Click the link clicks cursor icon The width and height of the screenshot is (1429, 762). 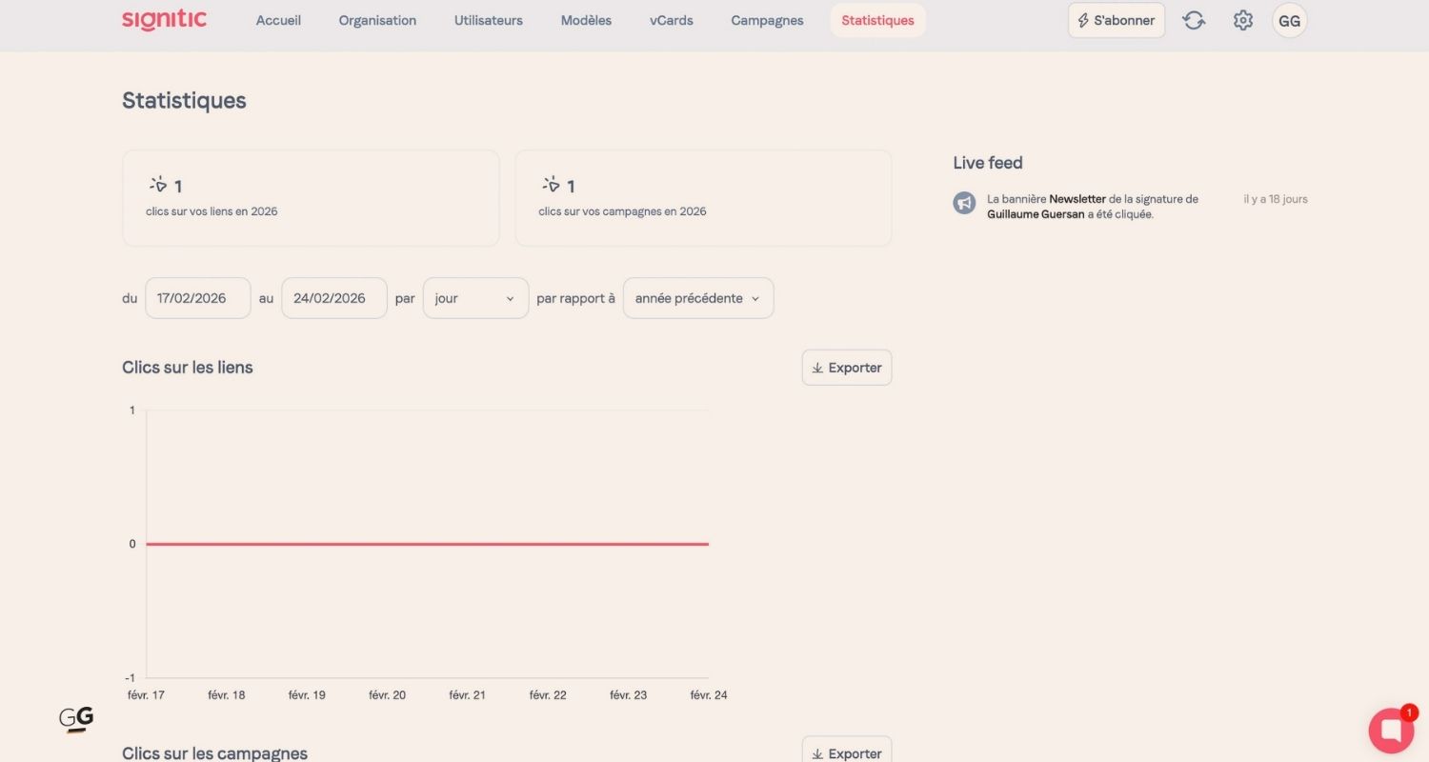[158, 185]
